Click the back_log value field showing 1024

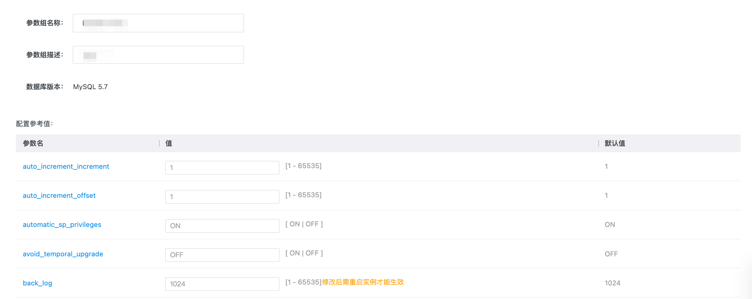(x=222, y=284)
